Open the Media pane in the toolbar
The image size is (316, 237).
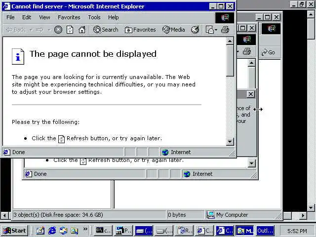click(173, 30)
